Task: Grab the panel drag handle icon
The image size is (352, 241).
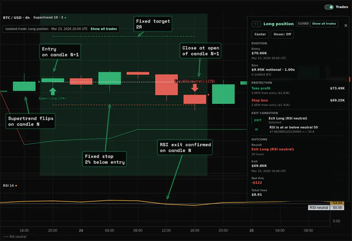Action: pos(256,24)
